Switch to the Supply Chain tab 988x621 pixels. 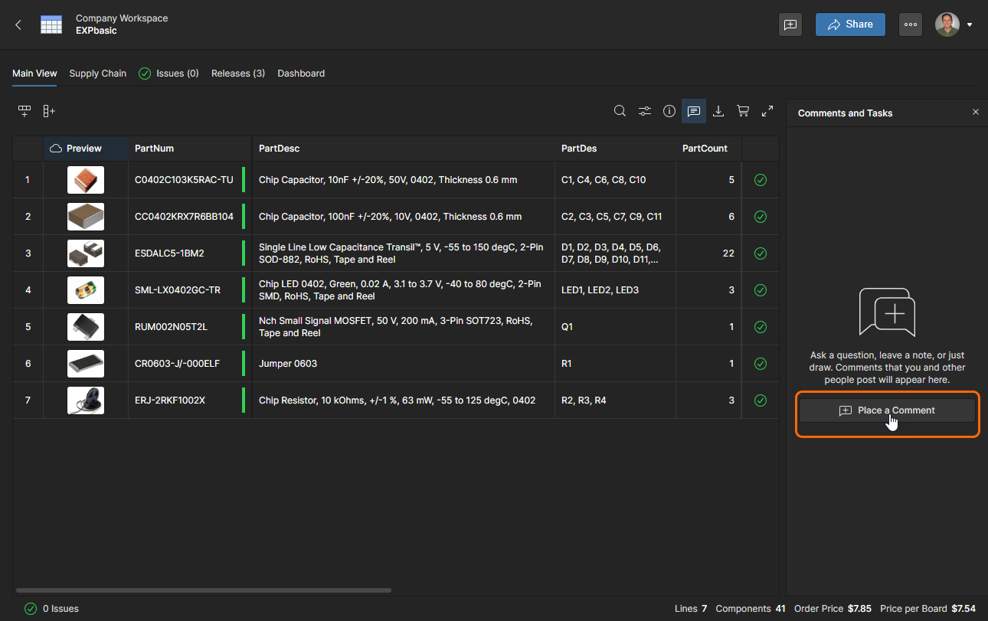(98, 74)
